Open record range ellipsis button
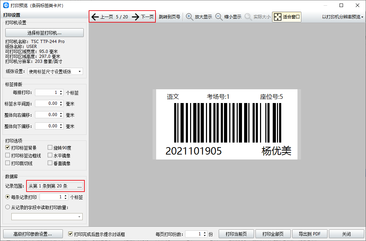 pyautogui.click(x=79, y=186)
